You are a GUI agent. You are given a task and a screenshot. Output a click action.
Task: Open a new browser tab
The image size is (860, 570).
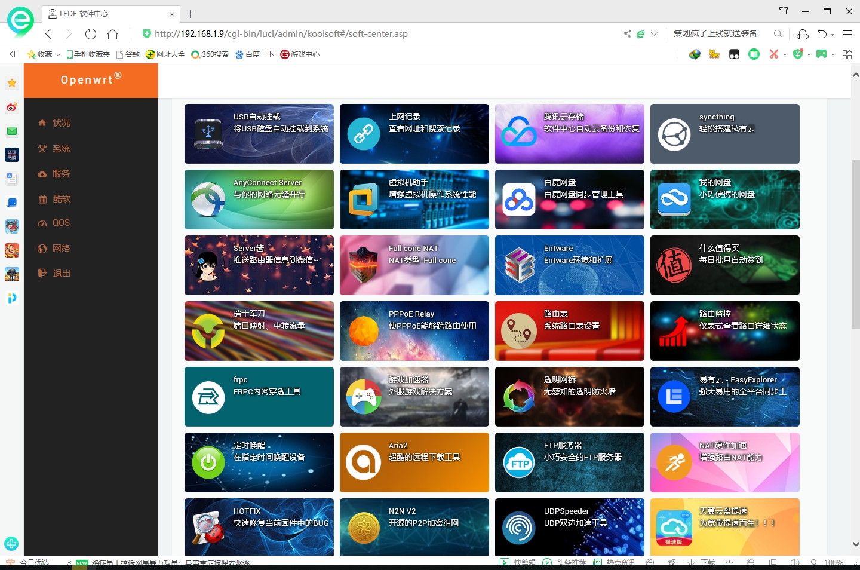coord(191,14)
